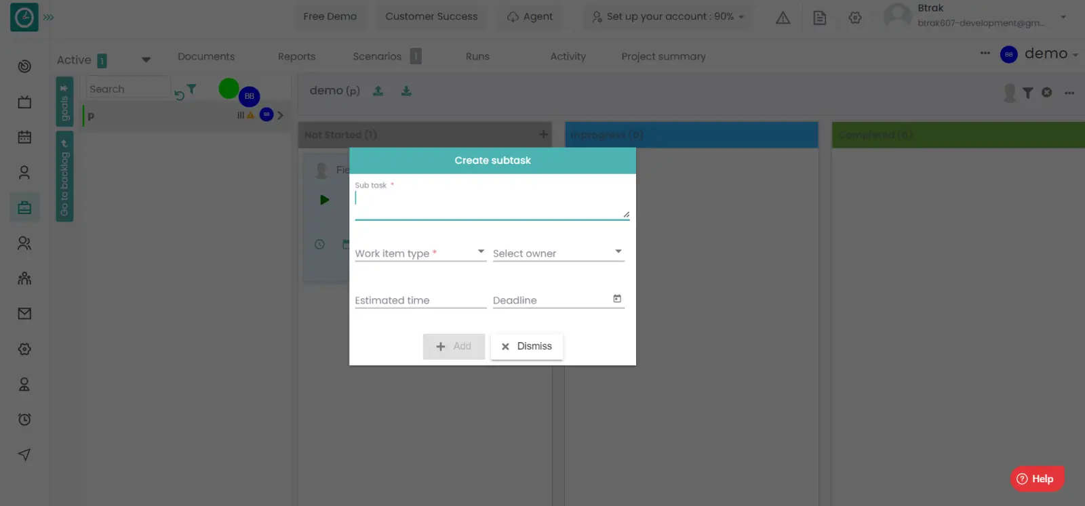Click the Add subtask button
Screen dimensions: 1085x506
(x=454, y=346)
